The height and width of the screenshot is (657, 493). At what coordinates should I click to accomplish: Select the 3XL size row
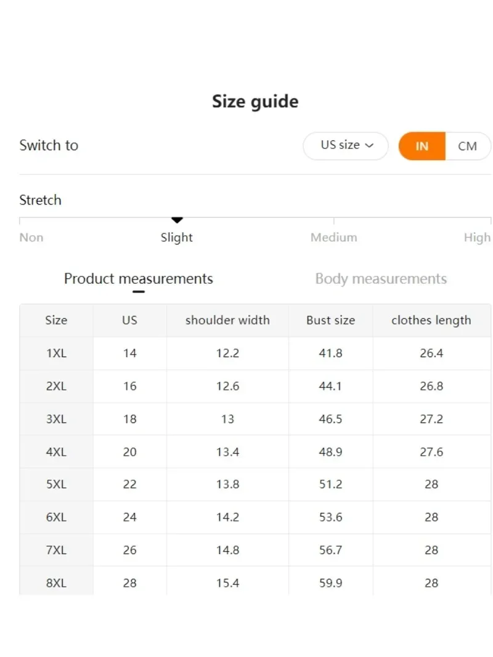pos(56,419)
